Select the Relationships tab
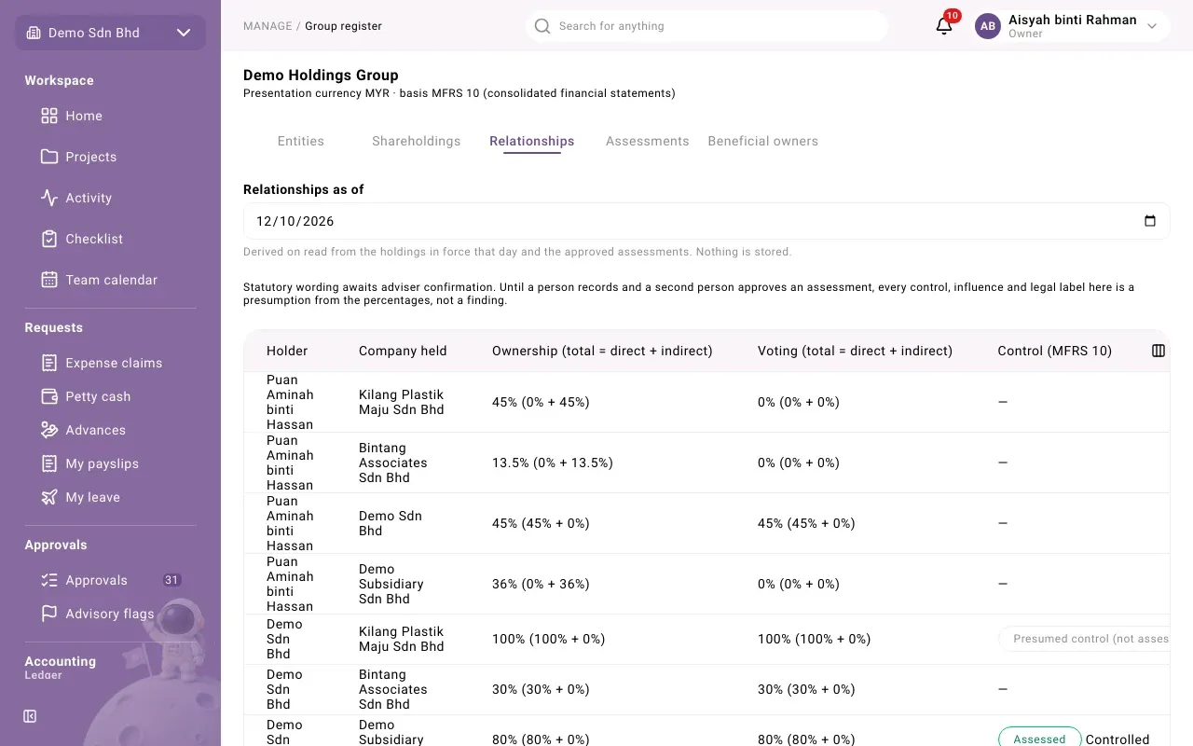This screenshot has width=1193, height=746. [x=532, y=141]
